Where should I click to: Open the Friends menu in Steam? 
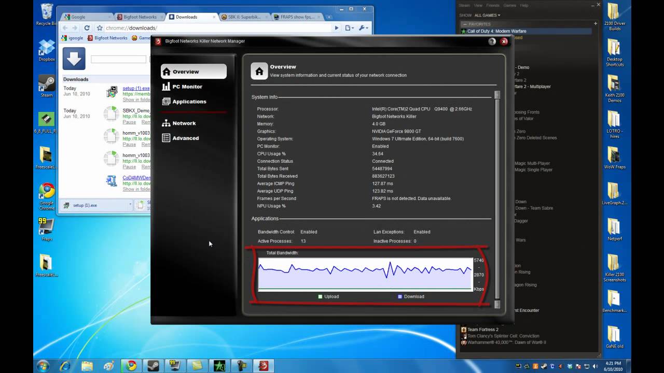click(493, 5)
